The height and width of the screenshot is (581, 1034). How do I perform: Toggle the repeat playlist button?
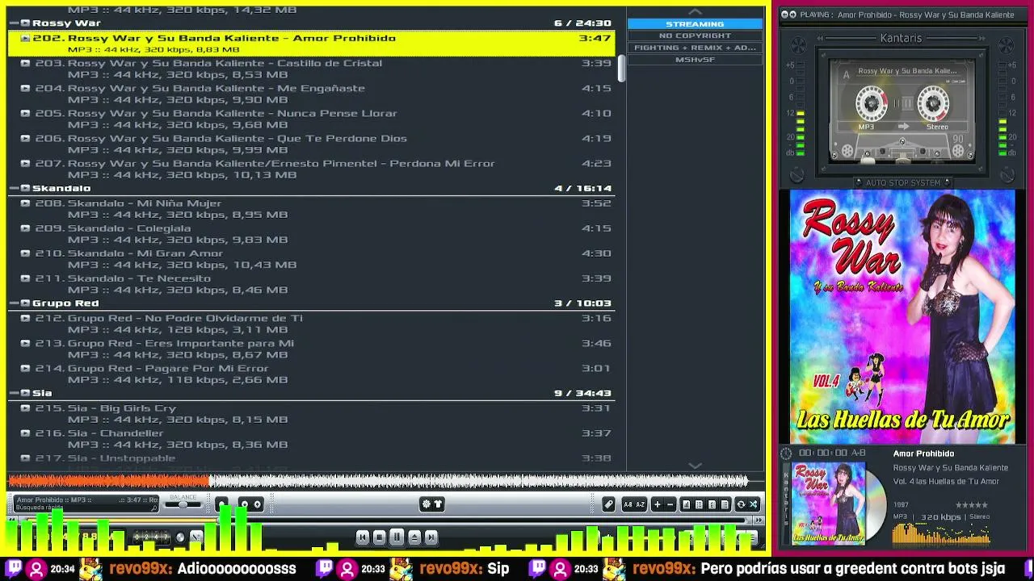741,504
